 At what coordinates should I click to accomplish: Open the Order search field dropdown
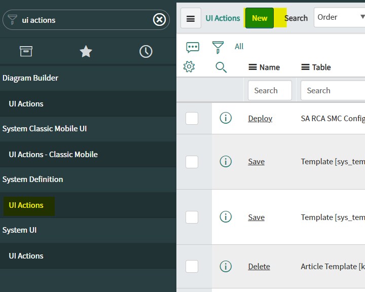tap(340, 17)
